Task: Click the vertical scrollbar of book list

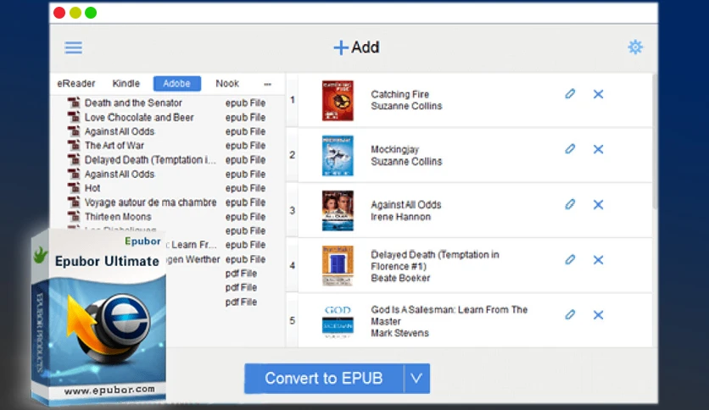Action: pos(655,142)
